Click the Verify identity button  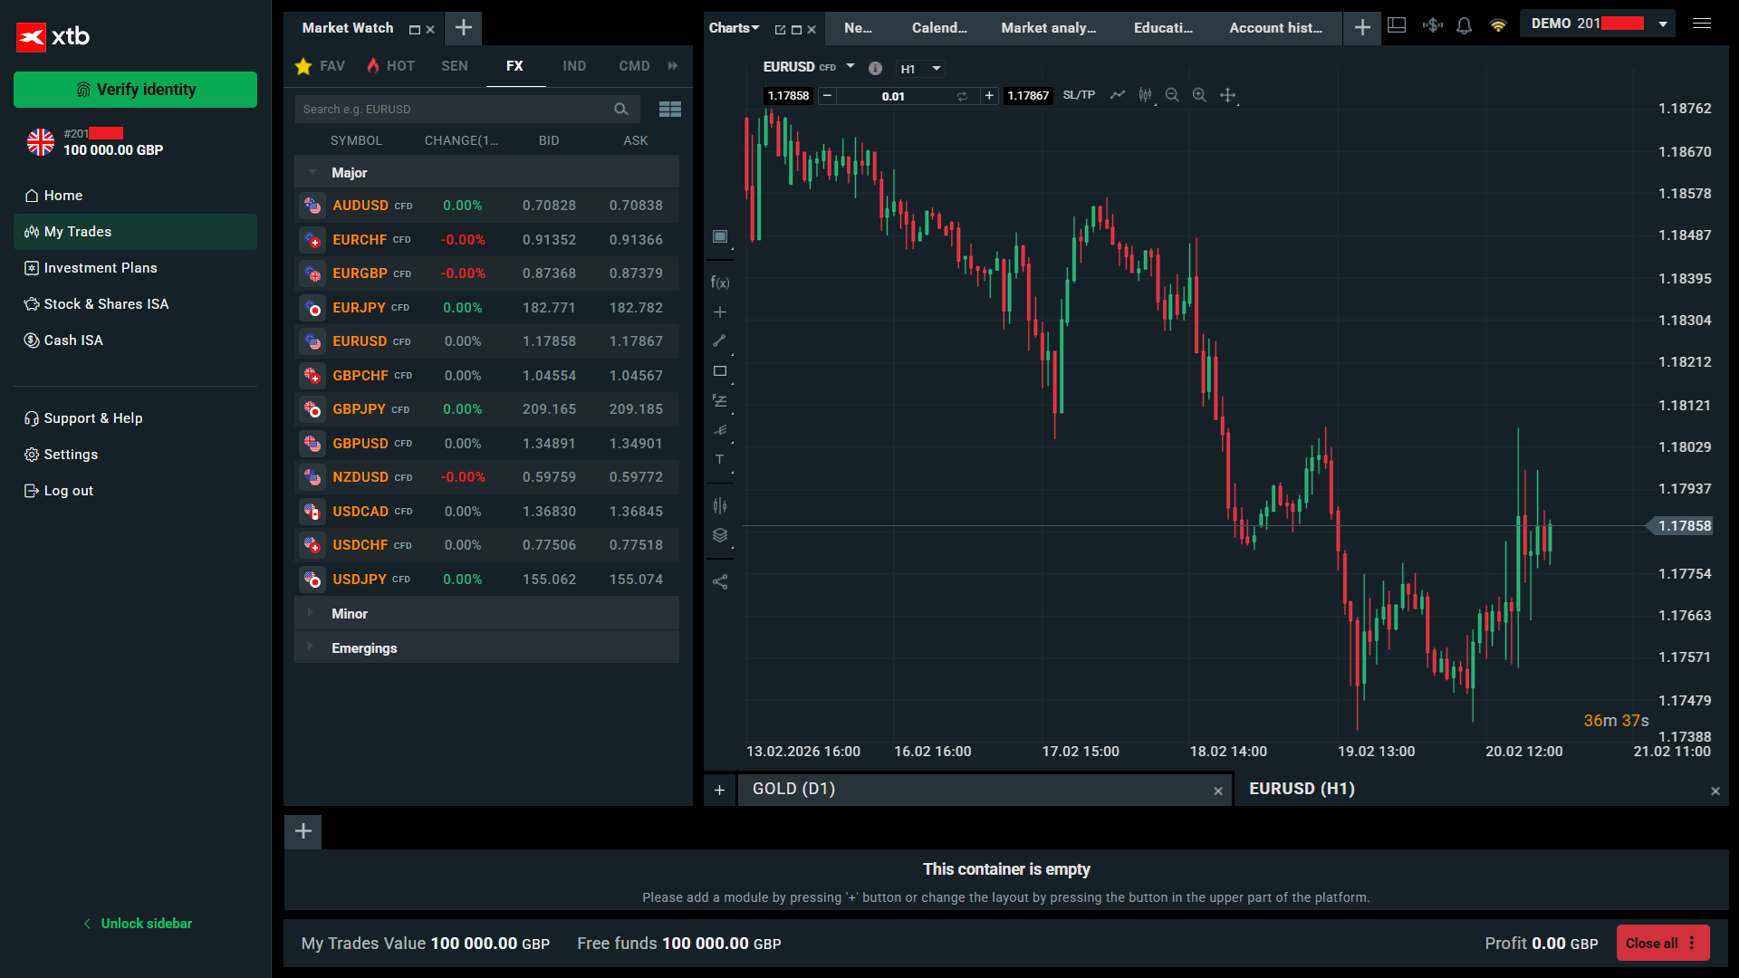tap(135, 90)
